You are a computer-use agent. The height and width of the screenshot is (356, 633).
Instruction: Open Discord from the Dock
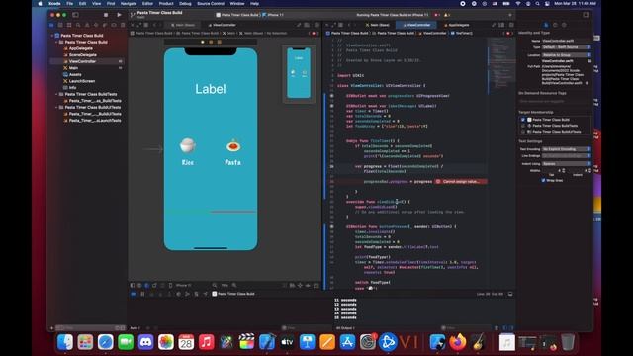pyautogui.click(x=145, y=343)
